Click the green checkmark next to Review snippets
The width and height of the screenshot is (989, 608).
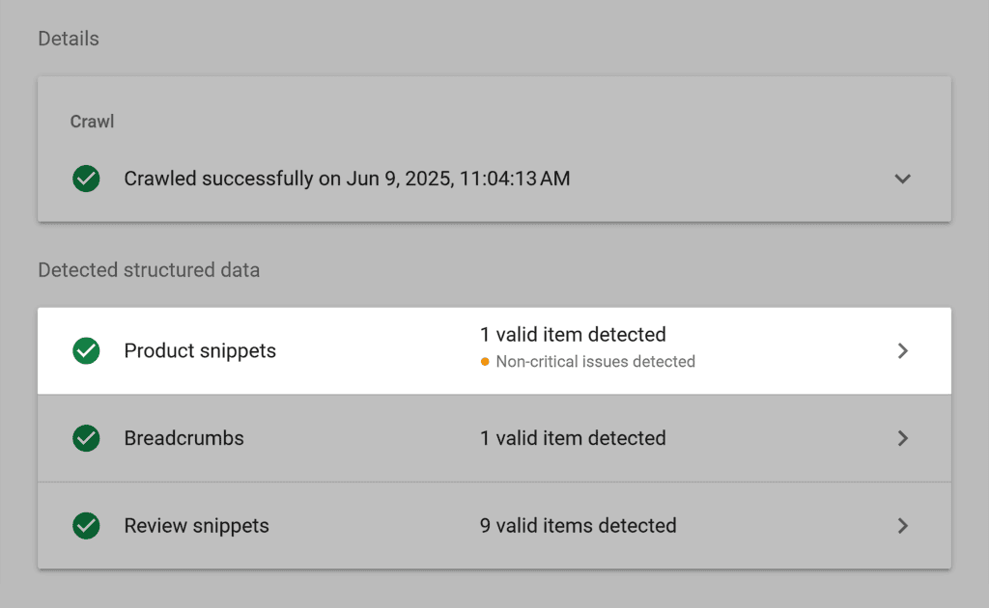point(87,526)
